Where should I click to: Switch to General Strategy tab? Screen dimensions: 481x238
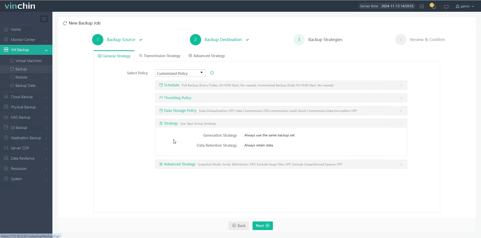click(114, 56)
